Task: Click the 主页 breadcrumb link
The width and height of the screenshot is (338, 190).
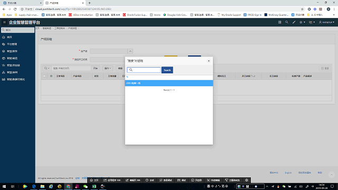Action: 37,28
